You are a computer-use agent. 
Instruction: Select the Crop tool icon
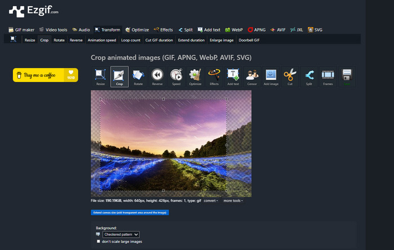pyautogui.click(x=119, y=77)
